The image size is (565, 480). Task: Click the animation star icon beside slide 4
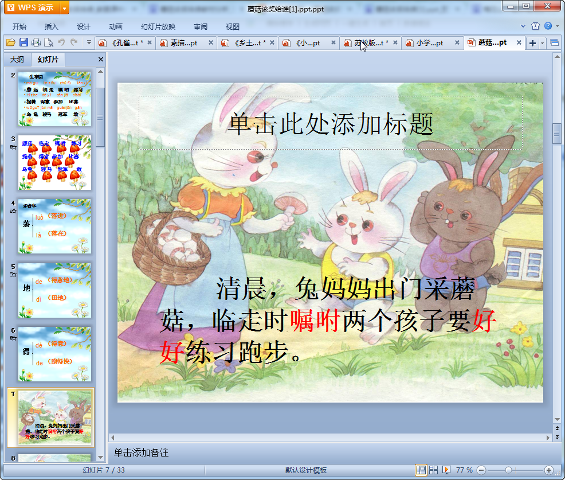13,211
